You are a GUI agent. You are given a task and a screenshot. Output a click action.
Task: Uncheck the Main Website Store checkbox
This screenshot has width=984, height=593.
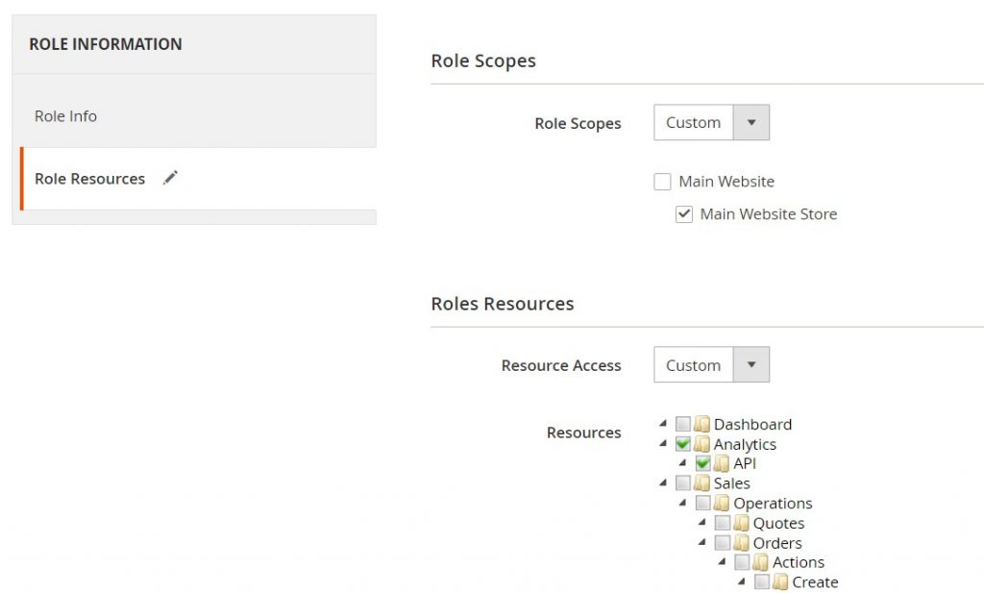point(683,213)
